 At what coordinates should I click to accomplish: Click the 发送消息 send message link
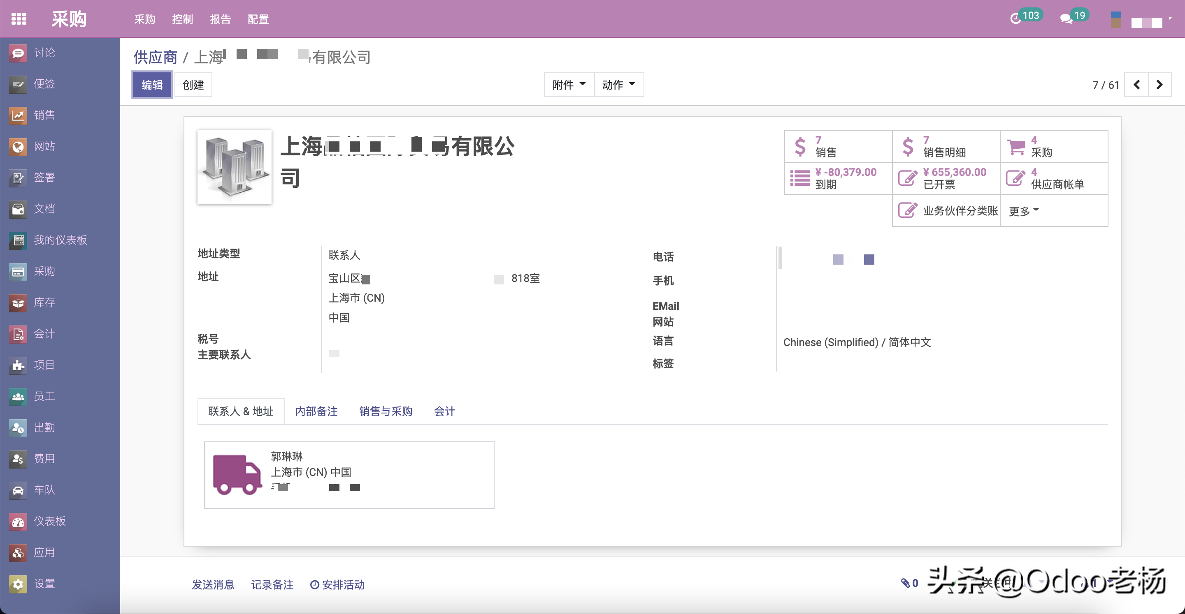pos(213,584)
